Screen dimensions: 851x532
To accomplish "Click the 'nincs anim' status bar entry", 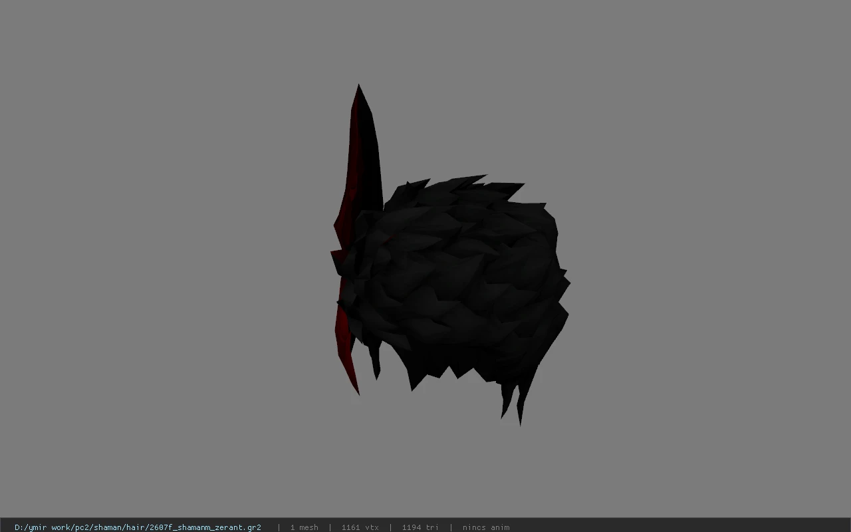I will [486, 527].
